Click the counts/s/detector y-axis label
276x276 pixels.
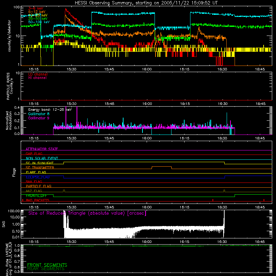pyautogui.click(x=9, y=36)
